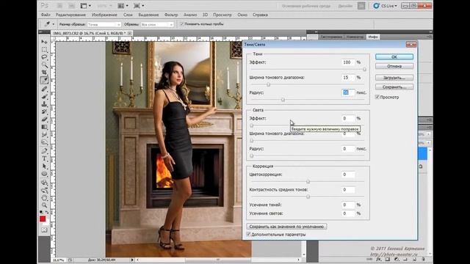Select the Hand tool

pyautogui.click(x=44, y=198)
